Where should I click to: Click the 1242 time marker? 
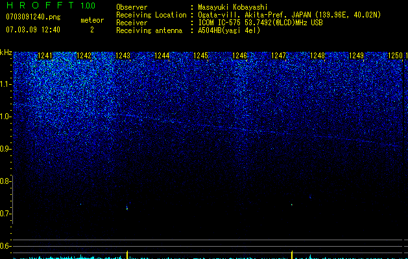tap(84, 56)
